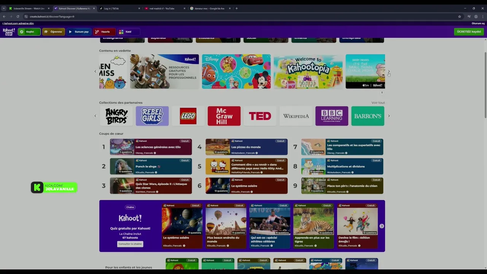Open the Wikipedia collection
This screenshot has height=274, width=487.
[x=296, y=116]
